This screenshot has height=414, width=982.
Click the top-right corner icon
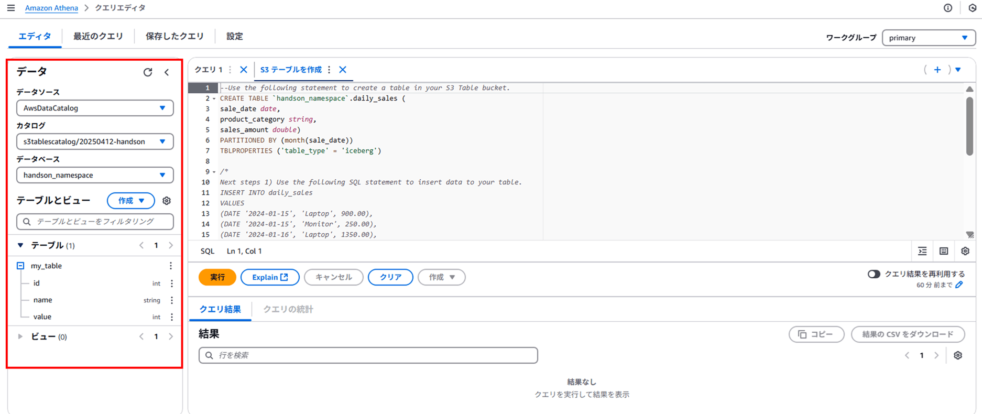coord(973,8)
